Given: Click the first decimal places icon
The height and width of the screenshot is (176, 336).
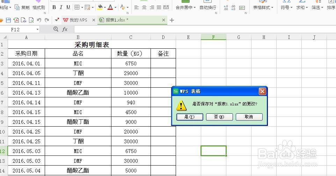Looking at the screenshot, I should (226, 8).
